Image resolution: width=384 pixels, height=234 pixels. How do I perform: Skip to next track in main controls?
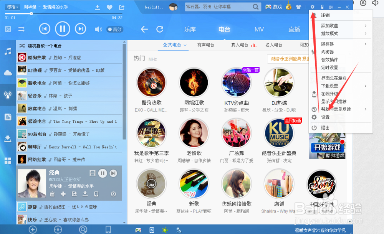(80, 29)
